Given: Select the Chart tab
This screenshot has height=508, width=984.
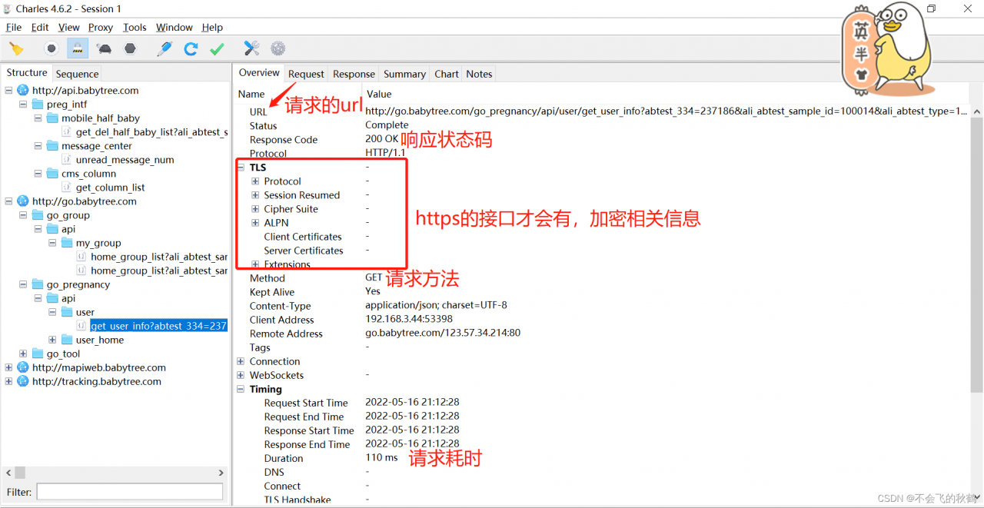Looking at the screenshot, I should coord(447,74).
